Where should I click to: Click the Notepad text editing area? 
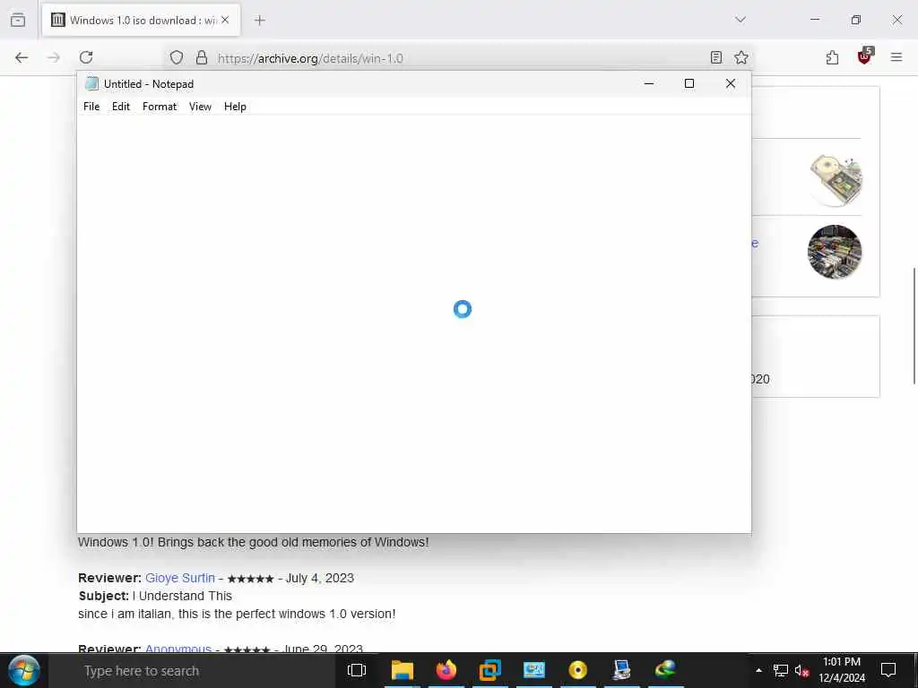(x=414, y=323)
